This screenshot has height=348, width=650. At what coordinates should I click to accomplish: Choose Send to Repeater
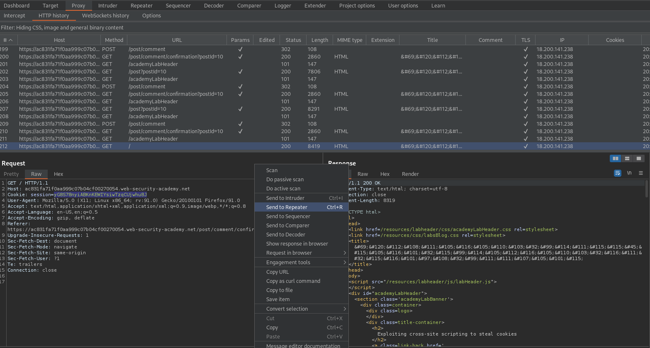click(x=302, y=207)
